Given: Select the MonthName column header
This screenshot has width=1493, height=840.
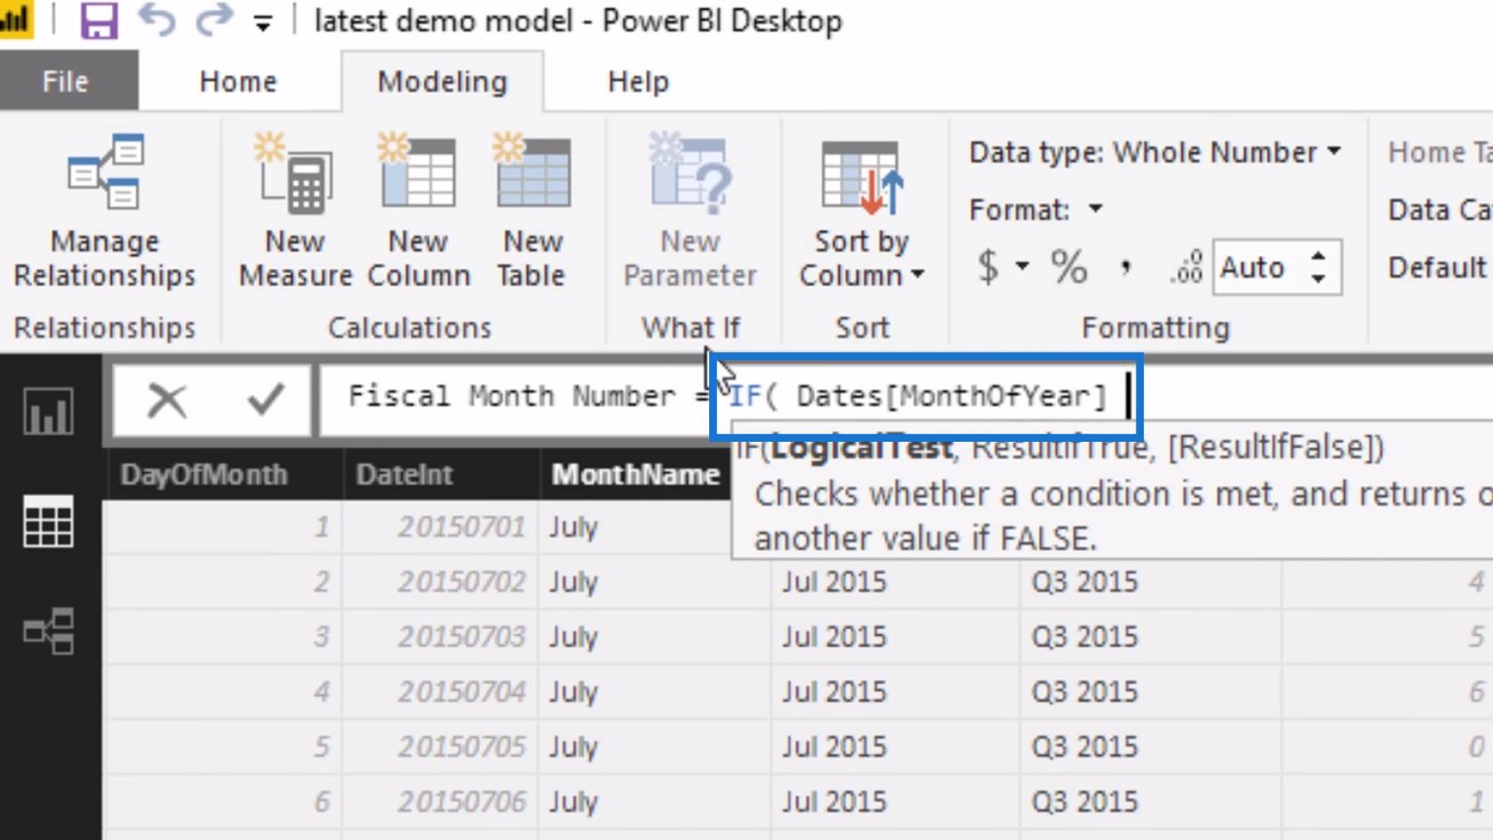Looking at the screenshot, I should (x=635, y=475).
